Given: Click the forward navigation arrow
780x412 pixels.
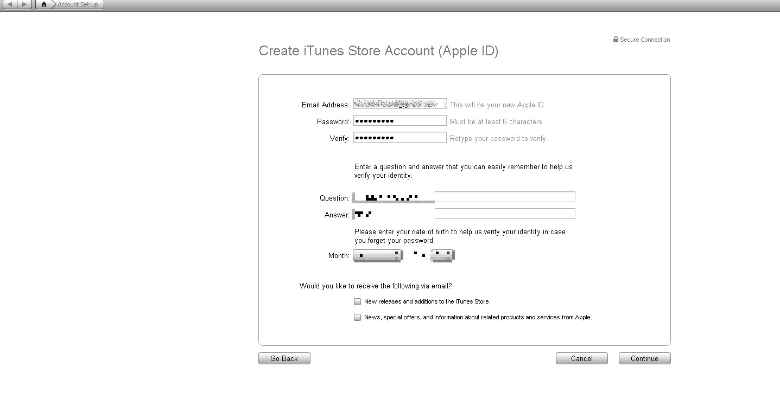Looking at the screenshot, I should click(24, 4).
